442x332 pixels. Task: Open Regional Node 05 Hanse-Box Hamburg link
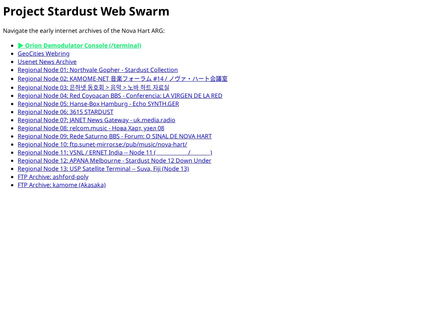click(x=98, y=104)
